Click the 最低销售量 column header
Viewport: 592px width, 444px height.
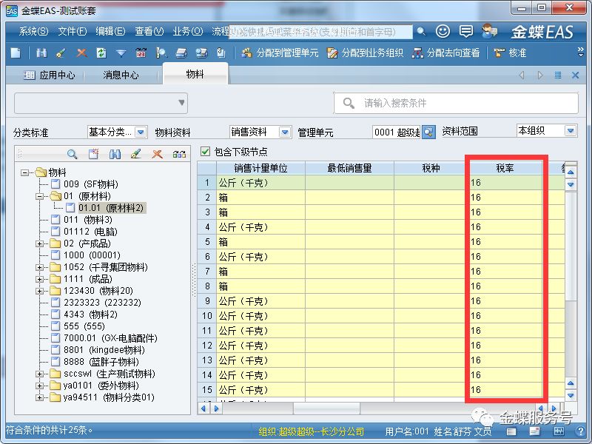pos(349,168)
